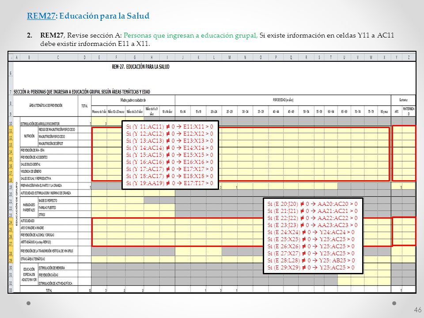Viewport: 424px width, 318px height.
Task: Click the 'HABILIDADES PARENTALES' group label
Action: (x=29, y=208)
